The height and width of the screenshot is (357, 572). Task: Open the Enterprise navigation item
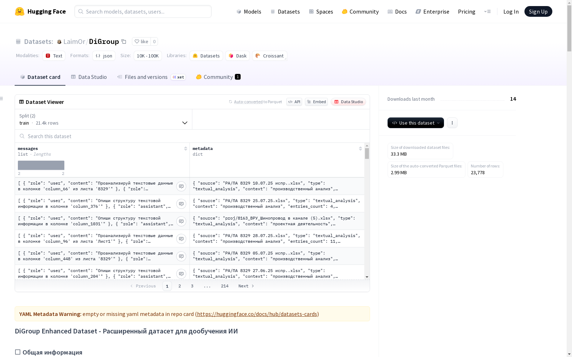click(x=432, y=11)
